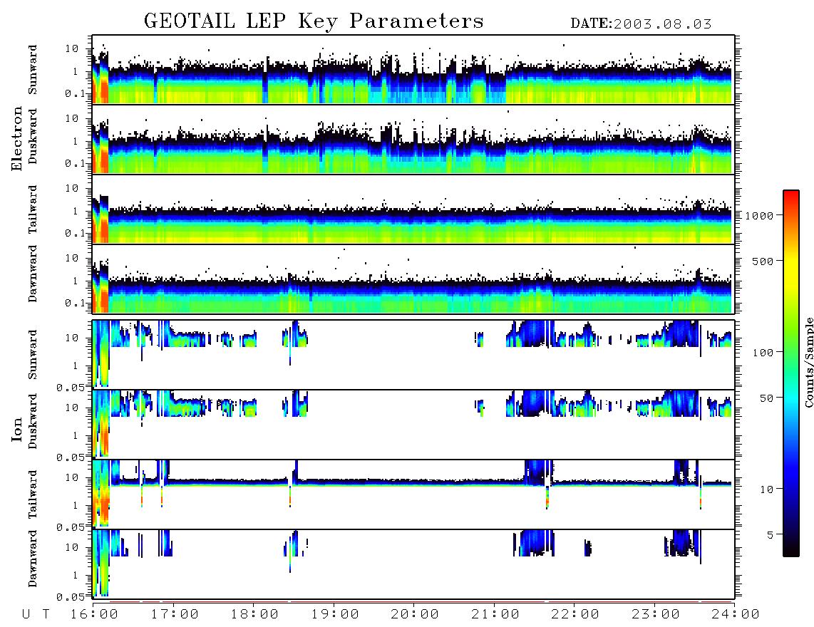Select the Electron Dawnward panel label
Viewport: 814px width, 627px height.
pyautogui.click(x=33, y=274)
